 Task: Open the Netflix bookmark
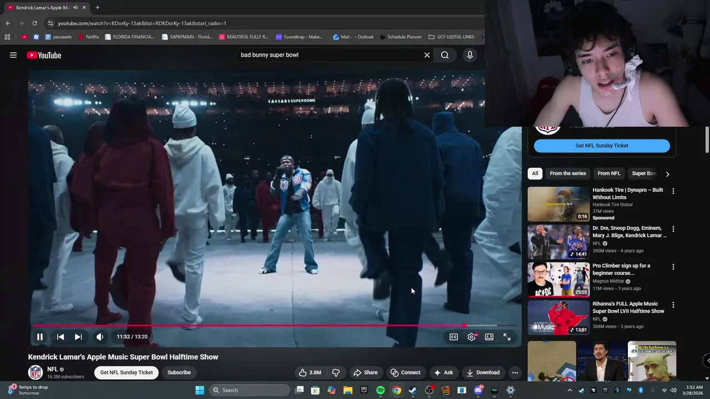point(89,37)
